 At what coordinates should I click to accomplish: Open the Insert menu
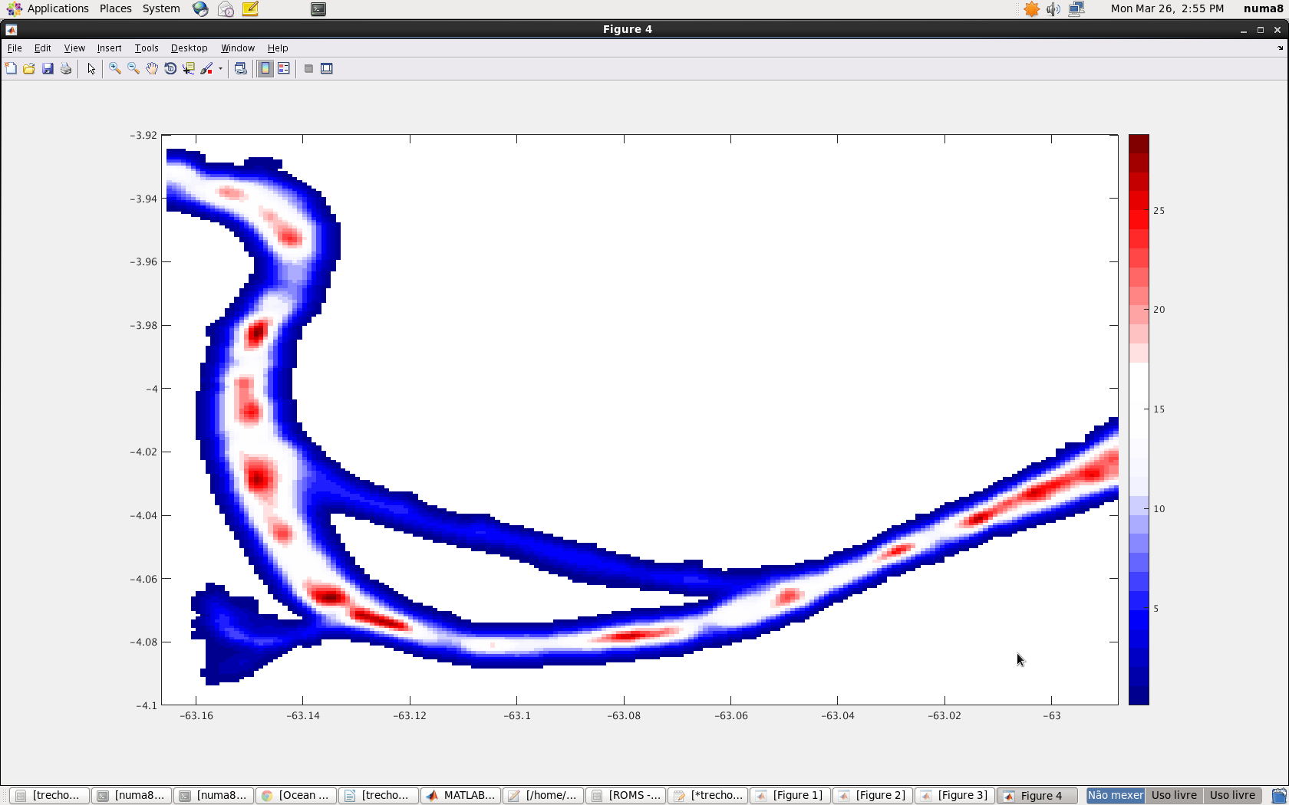coord(109,48)
